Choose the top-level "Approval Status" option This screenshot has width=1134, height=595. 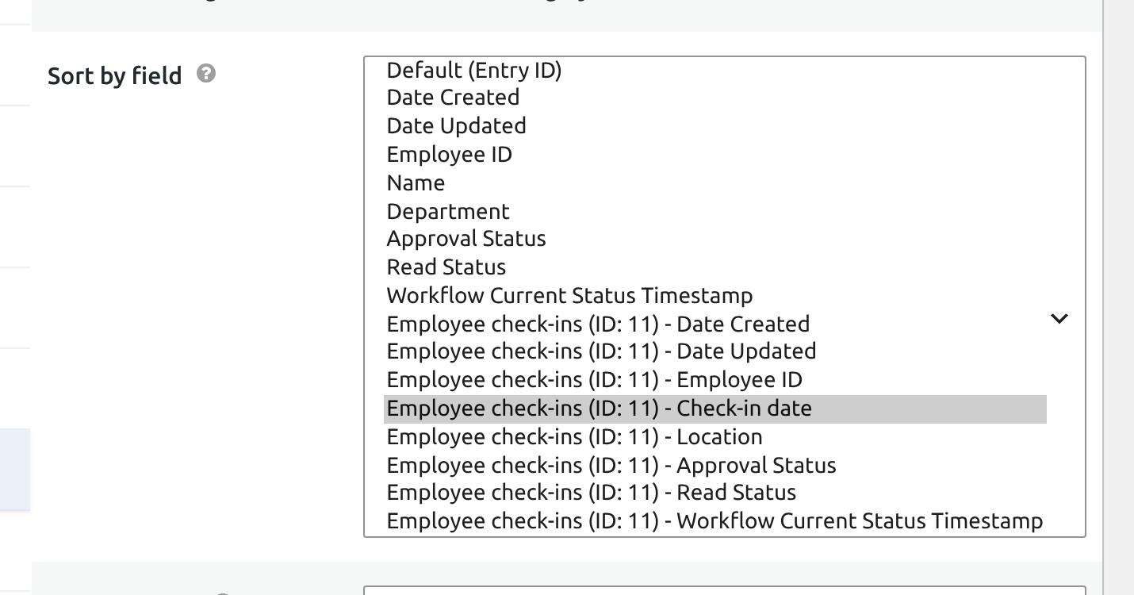click(715, 239)
